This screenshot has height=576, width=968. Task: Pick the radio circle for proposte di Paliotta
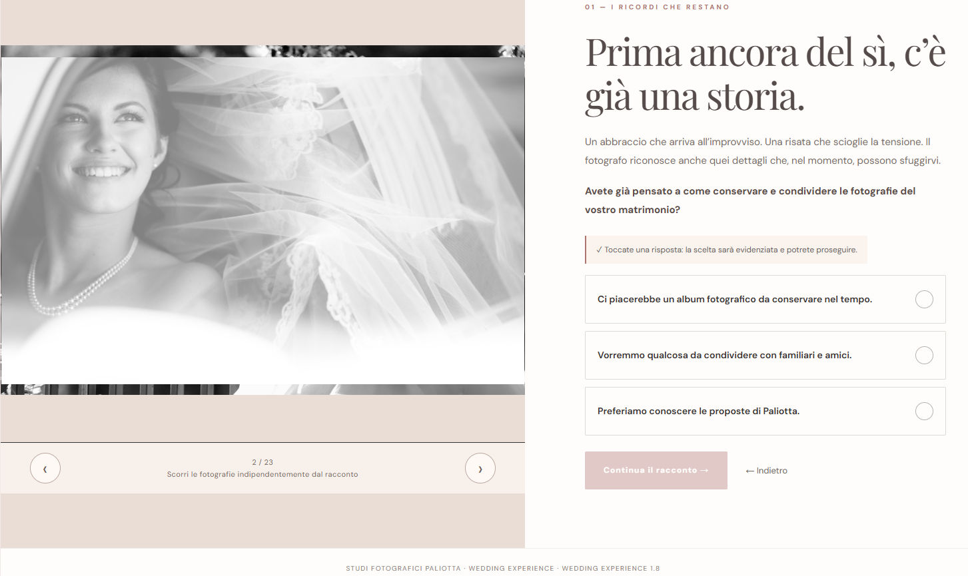click(924, 412)
